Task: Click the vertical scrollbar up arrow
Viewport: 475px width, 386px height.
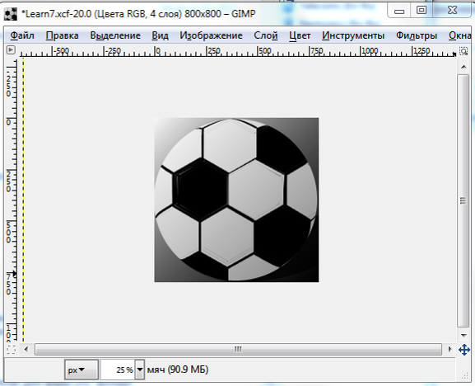Action: point(463,67)
